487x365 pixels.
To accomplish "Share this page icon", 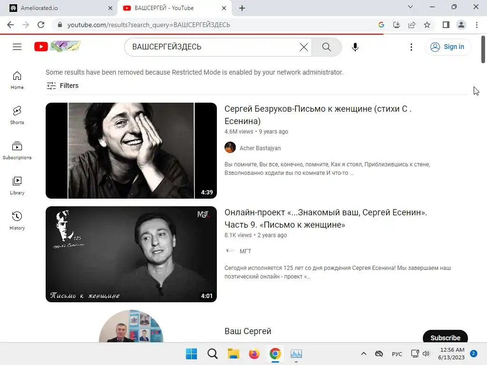I will coord(412,25).
